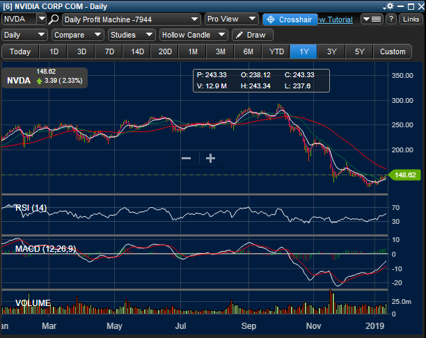Click the magnifier symbol search icon
This screenshot has width=426, height=338.
tap(54, 19)
